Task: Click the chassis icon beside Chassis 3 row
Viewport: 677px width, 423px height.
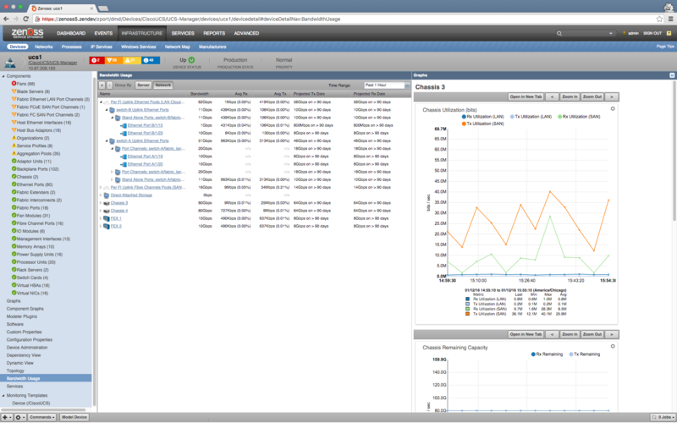Action: pyautogui.click(x=107, y=203)
